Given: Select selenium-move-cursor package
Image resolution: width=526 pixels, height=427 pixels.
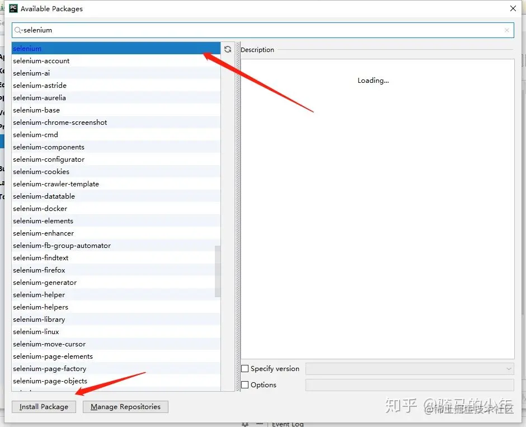Looking at the screenshot, I should [x=116, y=344].
